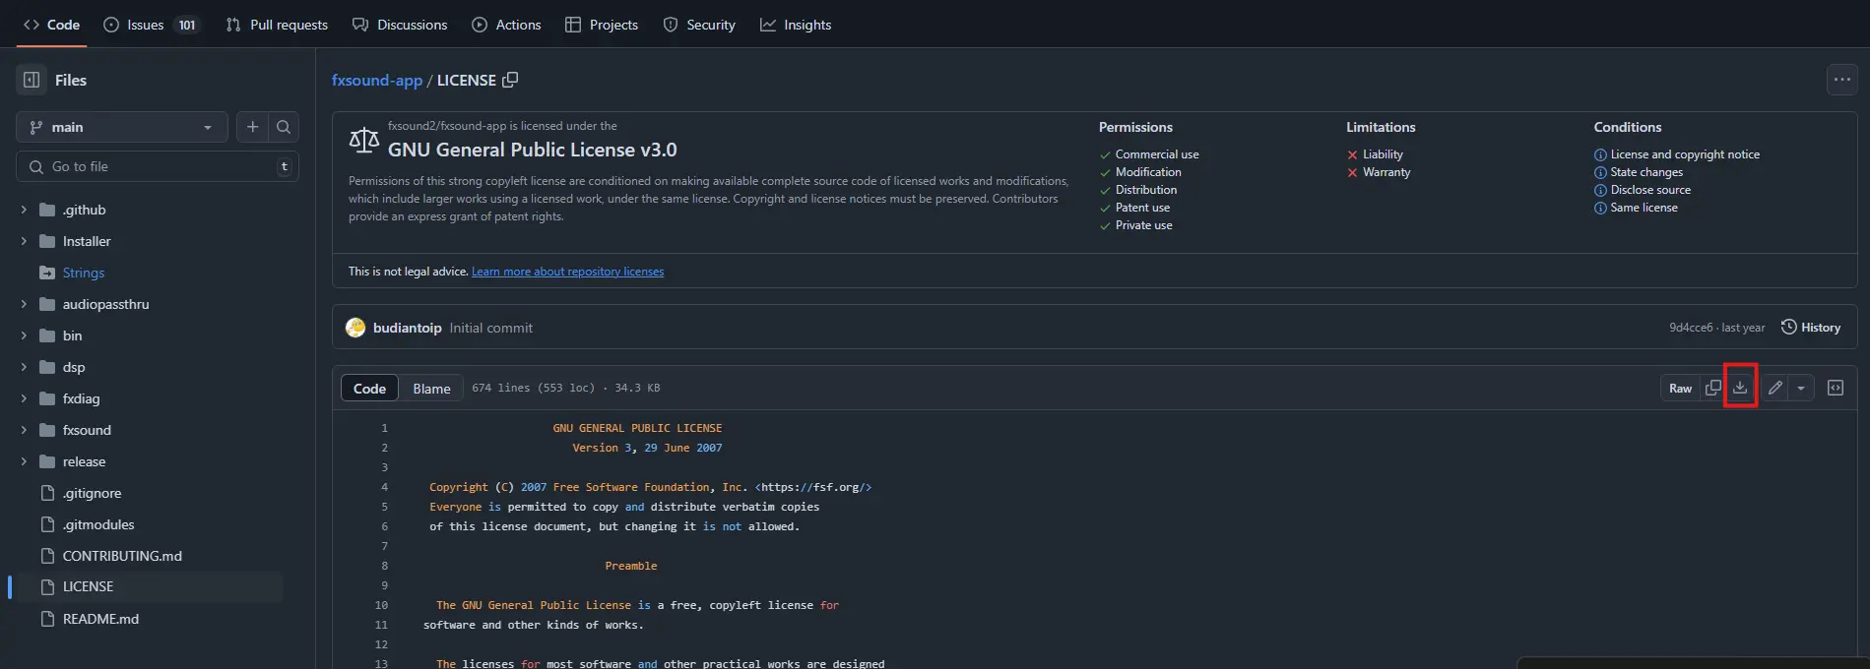
Task: Open the Issues tab
Action: point(151,25)
